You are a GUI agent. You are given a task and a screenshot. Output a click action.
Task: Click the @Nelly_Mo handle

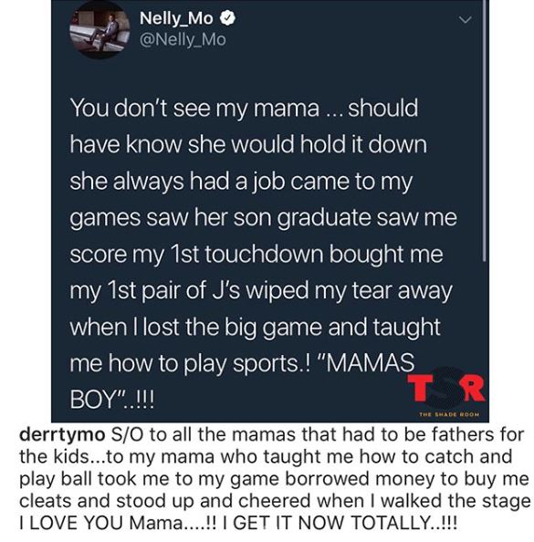coord(183,39)
